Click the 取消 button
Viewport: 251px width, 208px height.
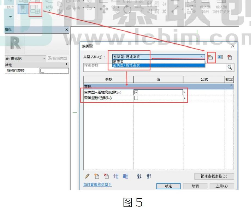(x=195, y=186)
